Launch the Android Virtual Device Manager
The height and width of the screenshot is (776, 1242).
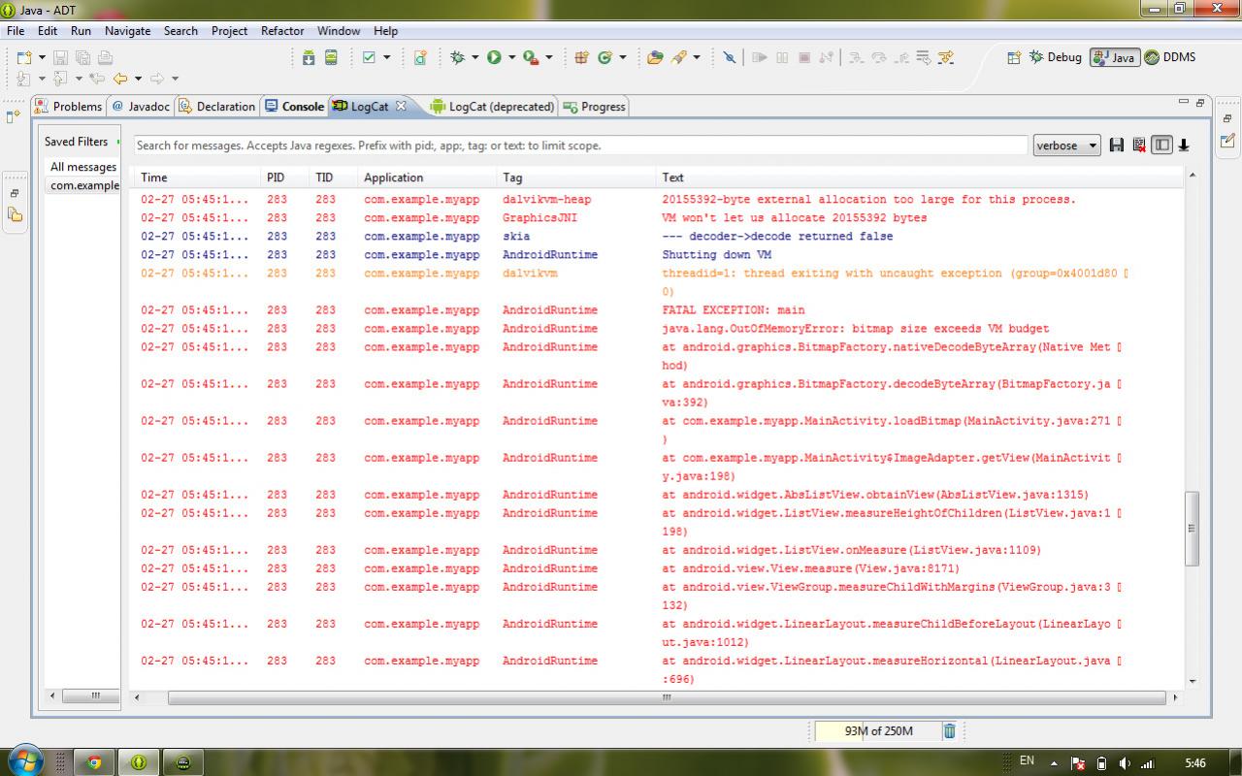coord(331,57)
